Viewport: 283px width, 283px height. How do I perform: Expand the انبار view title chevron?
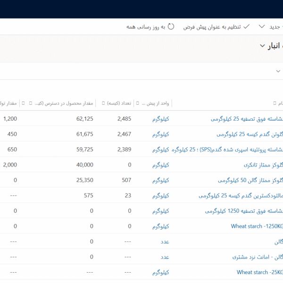263,46
